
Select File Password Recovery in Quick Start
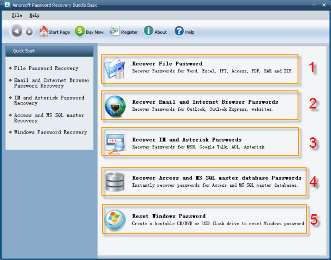click(x=46, y=68)
